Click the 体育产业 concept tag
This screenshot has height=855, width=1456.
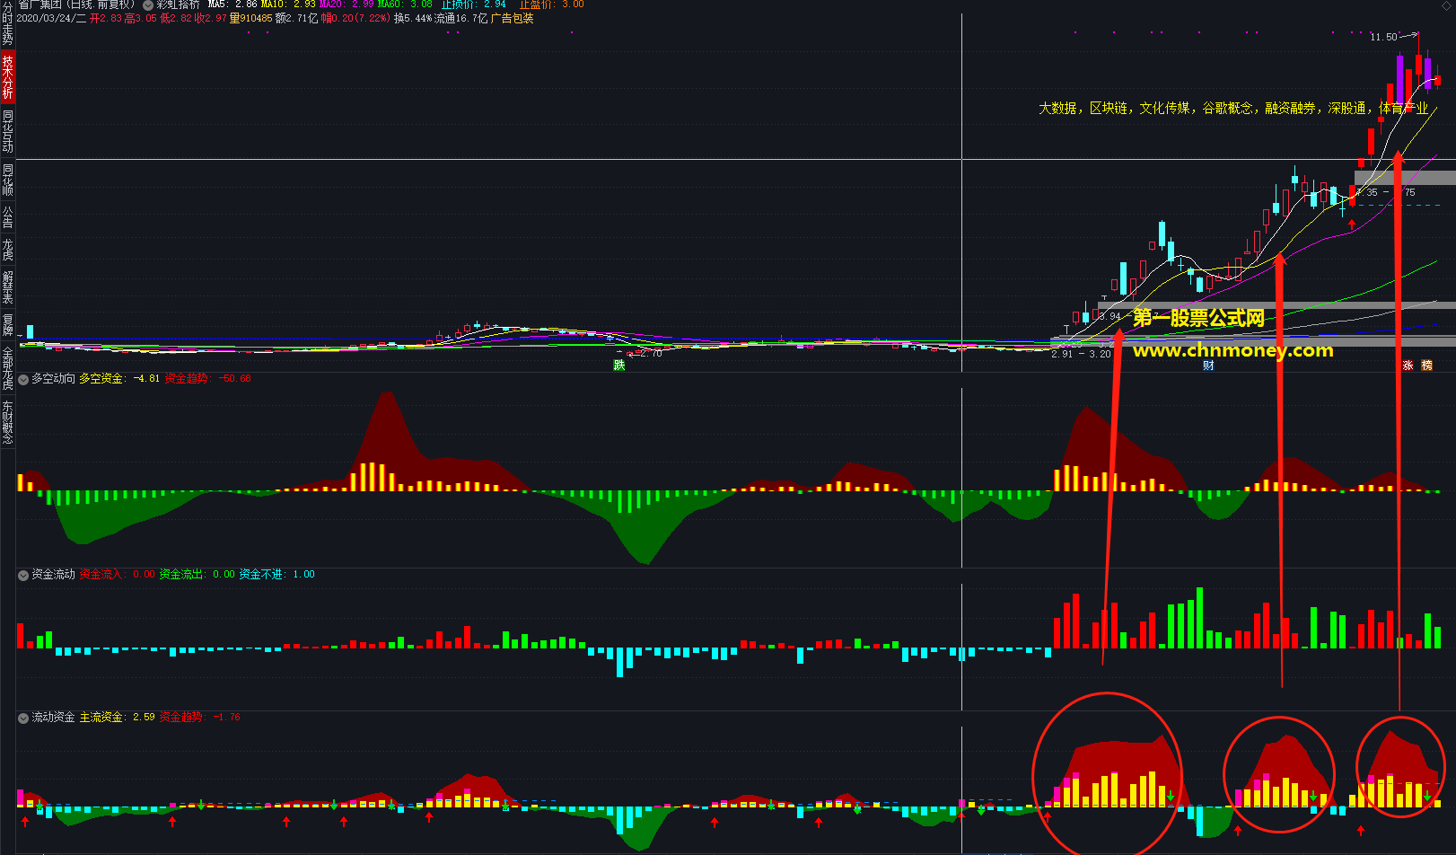click(1404, 108)
